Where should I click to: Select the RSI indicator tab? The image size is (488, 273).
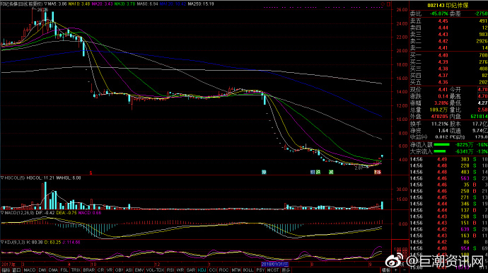click(x=170, y=270)
